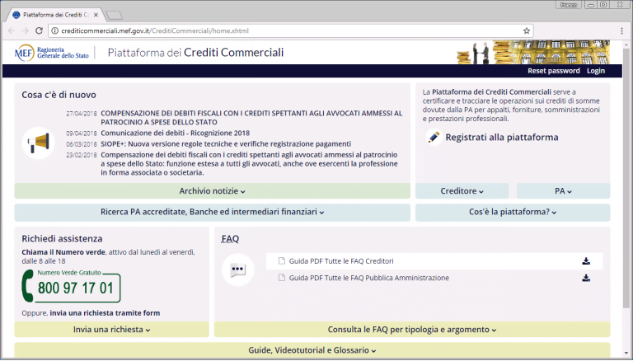Click the green phone icon
This screenshot has height=361, width=633.
(27, 286)
